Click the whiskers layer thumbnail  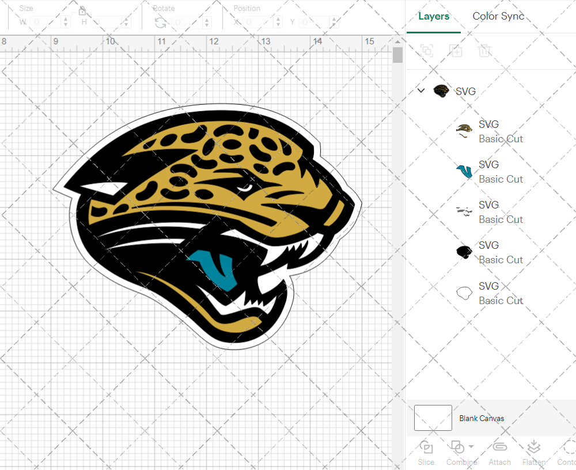pyautogui.click(x=464, y=211)
